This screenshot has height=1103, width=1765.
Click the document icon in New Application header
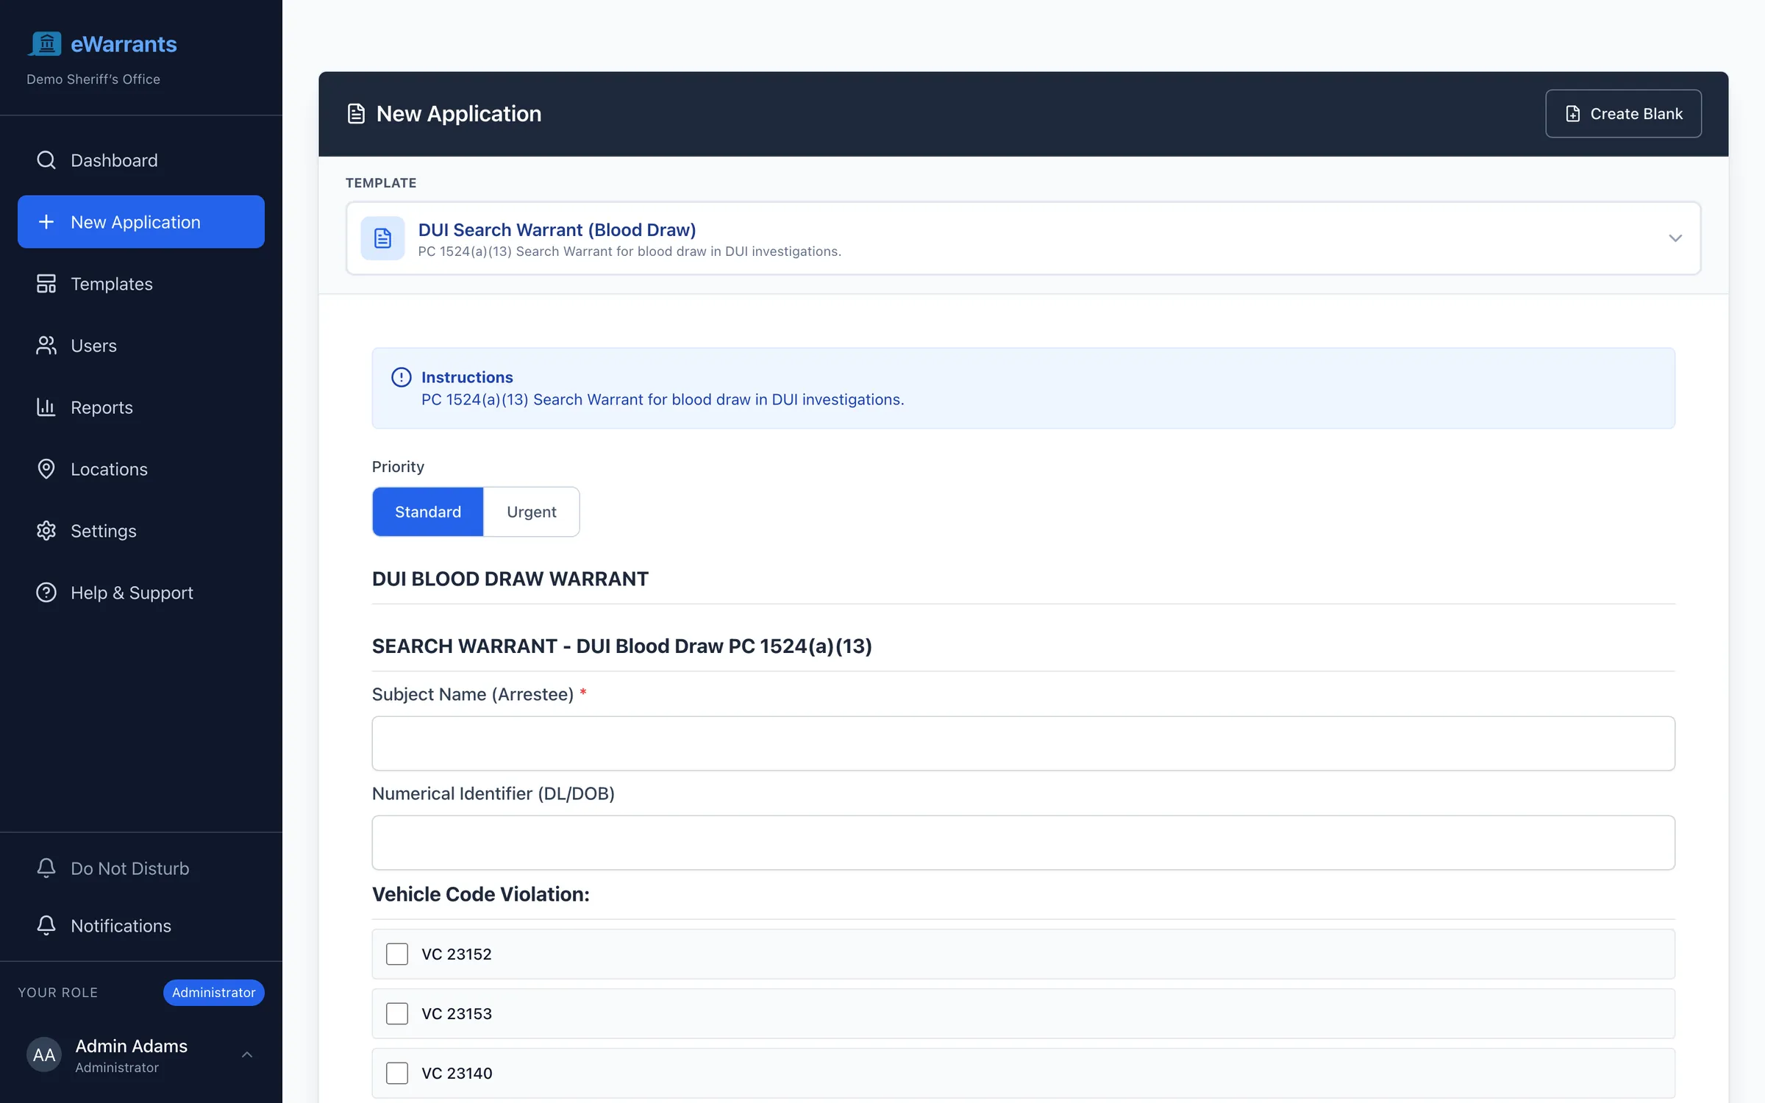pyautogui.click(x=356, y=114)
